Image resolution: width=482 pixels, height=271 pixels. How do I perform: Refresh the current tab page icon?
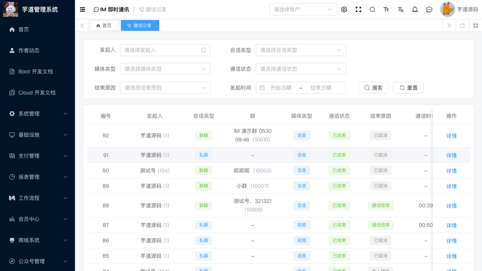[462, 26]
